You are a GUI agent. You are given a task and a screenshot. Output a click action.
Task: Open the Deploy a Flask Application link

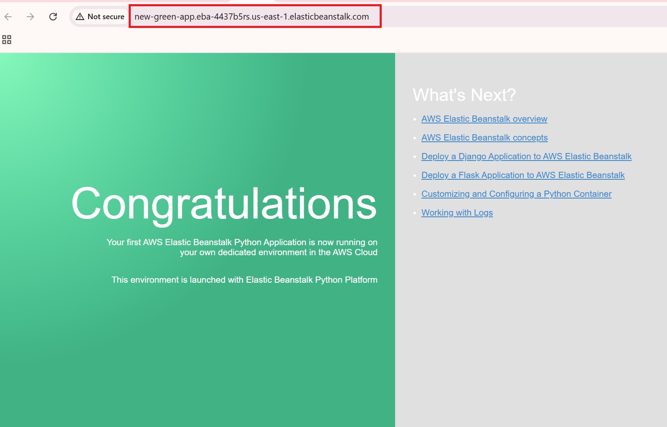[x=523, y=175]
